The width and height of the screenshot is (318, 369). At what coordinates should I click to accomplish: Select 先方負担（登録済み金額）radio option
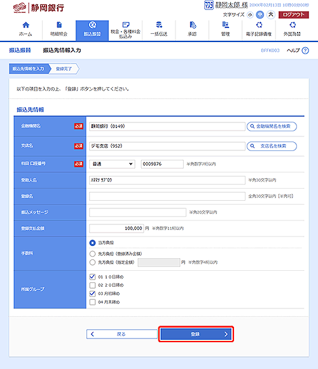tap(92, 254)
